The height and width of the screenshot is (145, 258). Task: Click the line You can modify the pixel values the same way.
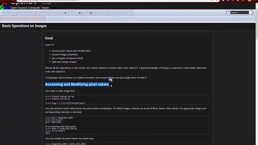(69, 139)
